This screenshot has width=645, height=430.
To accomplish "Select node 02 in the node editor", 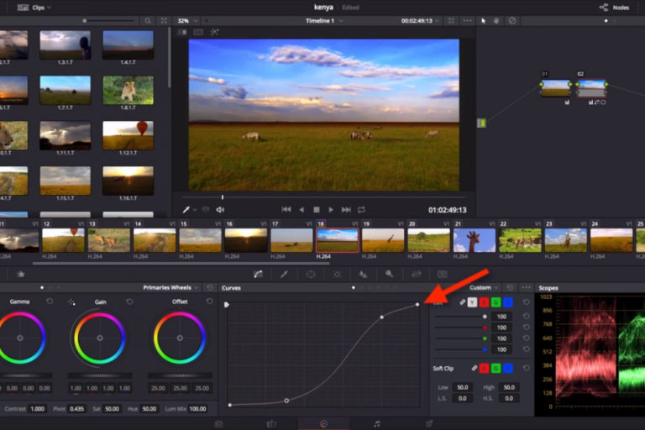I will point(591,88).
